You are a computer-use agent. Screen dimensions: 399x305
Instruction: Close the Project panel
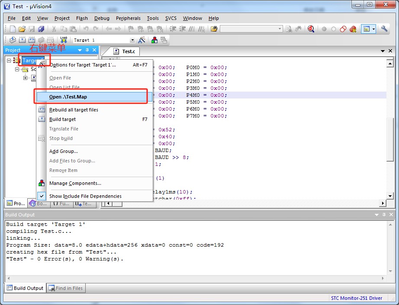tap(94, 50)
